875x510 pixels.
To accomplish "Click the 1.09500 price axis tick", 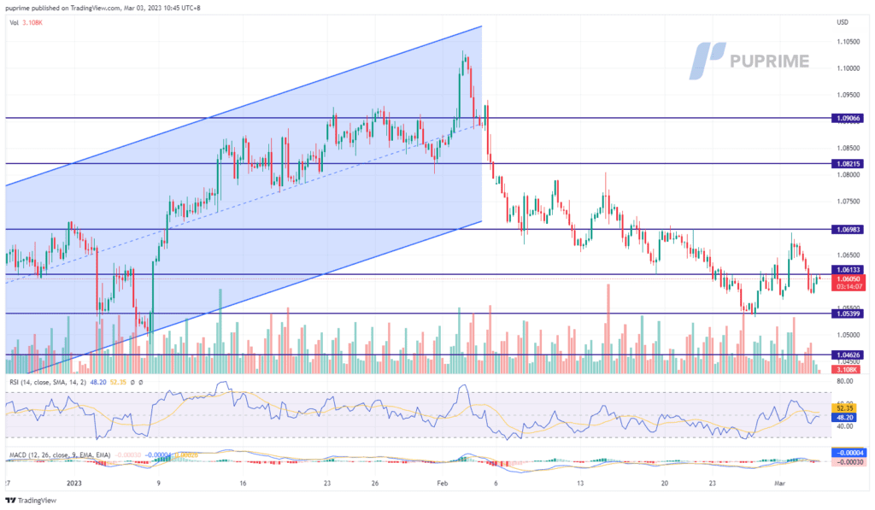I will point(848,95).
